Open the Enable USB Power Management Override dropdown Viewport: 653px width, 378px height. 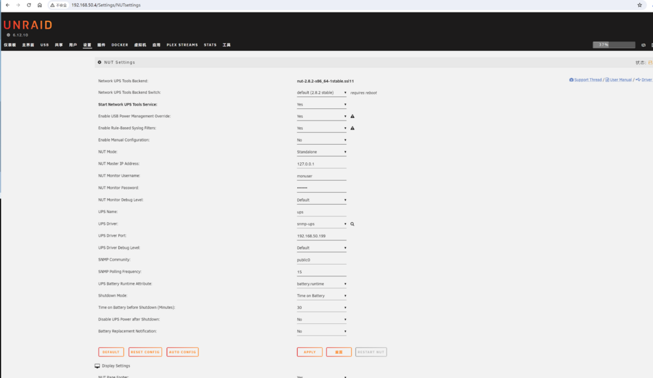(321, 117)
